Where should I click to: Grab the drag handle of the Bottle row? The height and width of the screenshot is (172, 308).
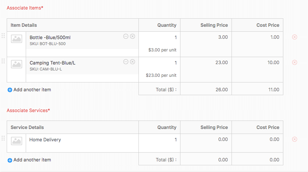[3, 36]
